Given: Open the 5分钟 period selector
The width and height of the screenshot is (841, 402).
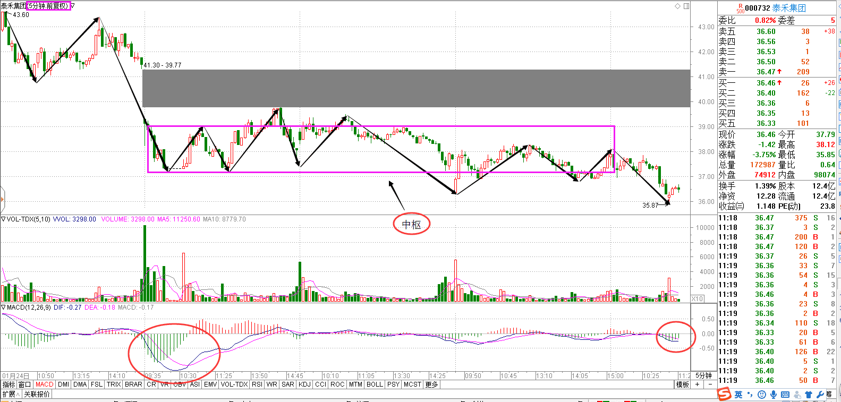Looking at the screenshot, I should click(704, 375).
